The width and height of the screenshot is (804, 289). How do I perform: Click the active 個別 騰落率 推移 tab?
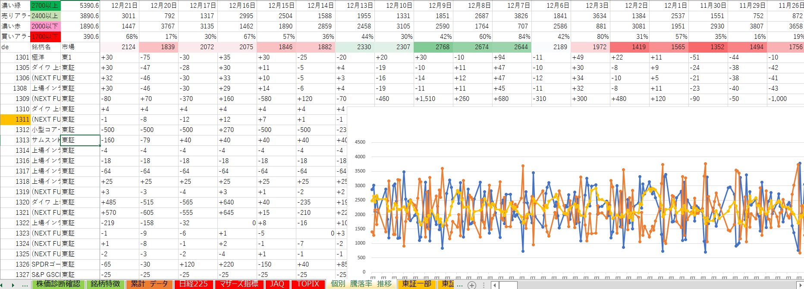point(361,284)
